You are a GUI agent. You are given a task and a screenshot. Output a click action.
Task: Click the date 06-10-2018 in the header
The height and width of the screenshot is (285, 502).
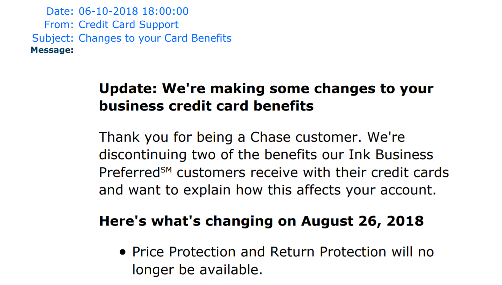[x=108, y=11]
